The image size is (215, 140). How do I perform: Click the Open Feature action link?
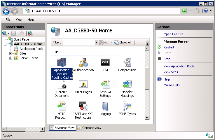point(174,34)
